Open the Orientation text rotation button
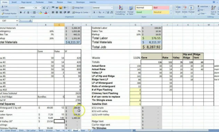219x132 pixels. 65,8
